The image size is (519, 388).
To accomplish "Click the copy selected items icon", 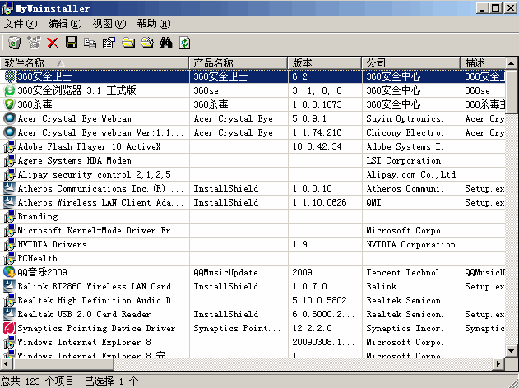I will click(90, 43).
